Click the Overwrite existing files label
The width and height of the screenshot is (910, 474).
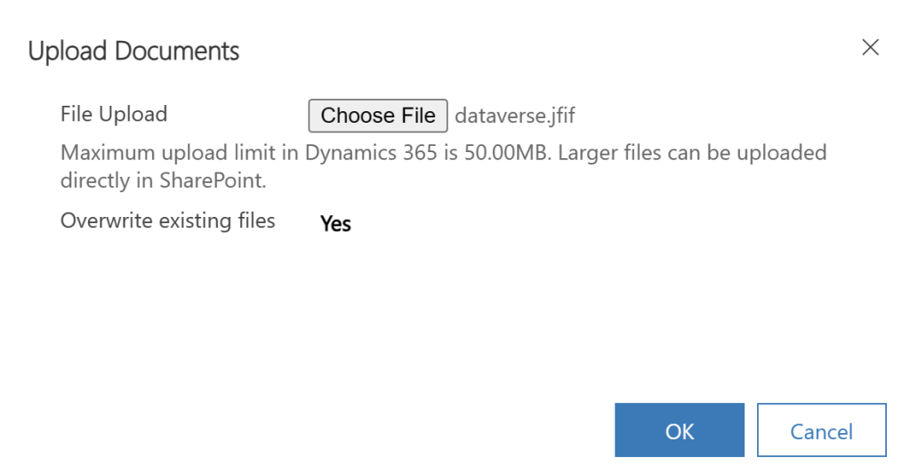[x=167, y=221]
